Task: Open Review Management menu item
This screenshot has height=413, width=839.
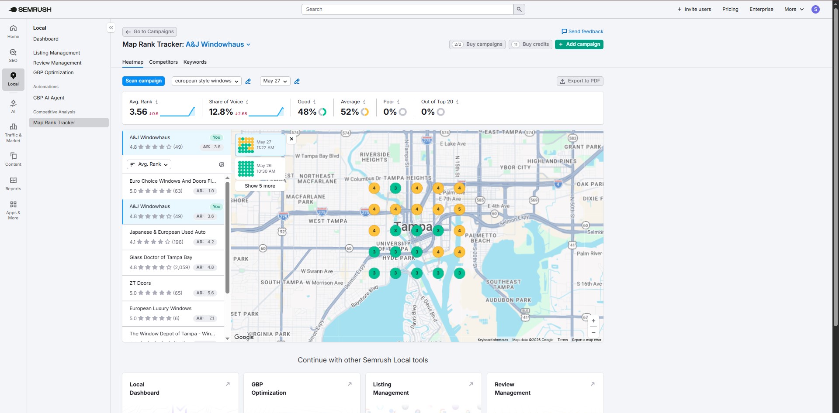Action: 57,63
